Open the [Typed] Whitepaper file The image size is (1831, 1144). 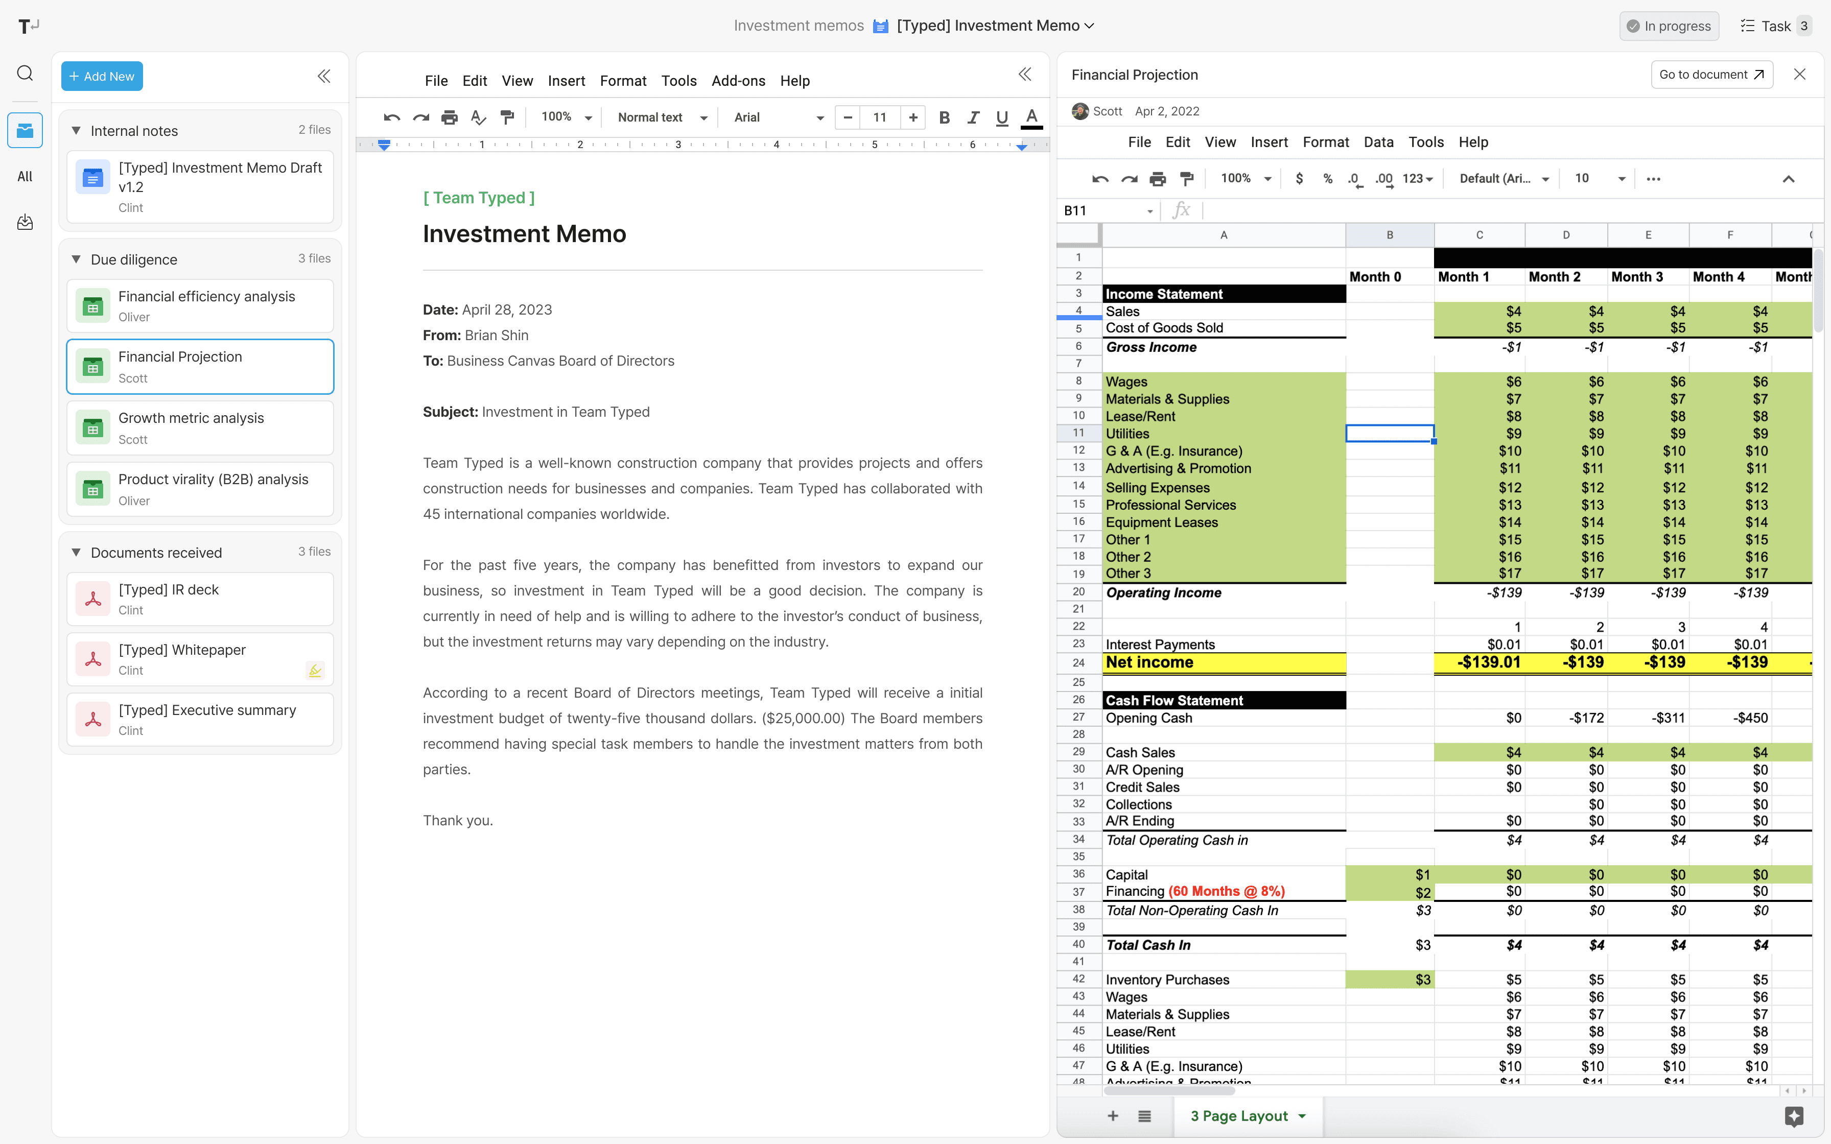(x=200, y=659)
